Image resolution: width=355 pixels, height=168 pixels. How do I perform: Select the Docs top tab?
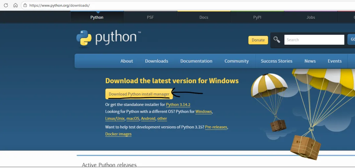(204, 17)
